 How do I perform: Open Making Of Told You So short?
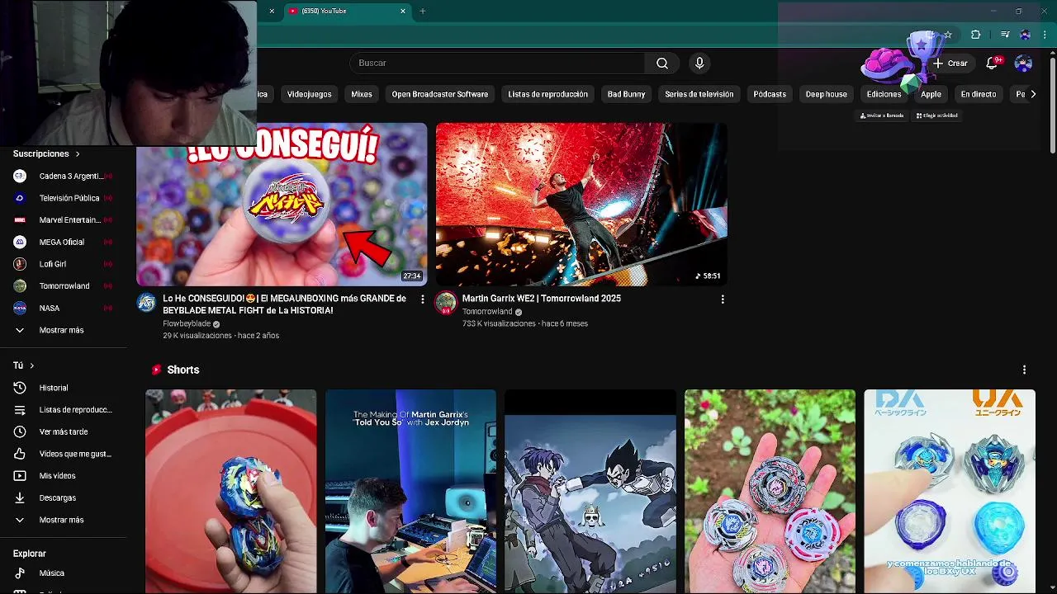tap(410, 492)
